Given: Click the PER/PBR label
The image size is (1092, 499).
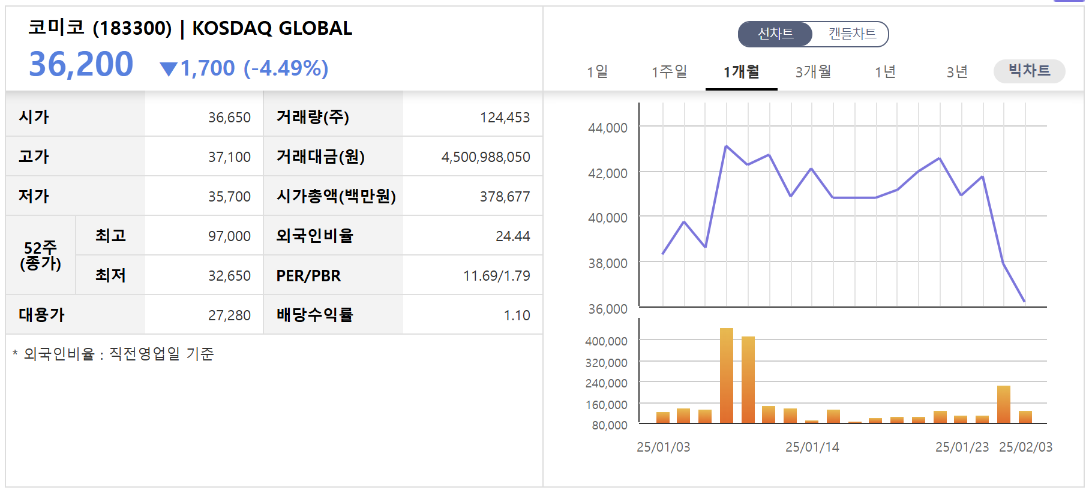Looking at the screenshot, I should [308, 276].
